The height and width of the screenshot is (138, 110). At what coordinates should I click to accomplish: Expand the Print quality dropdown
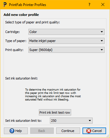point(66,50)
